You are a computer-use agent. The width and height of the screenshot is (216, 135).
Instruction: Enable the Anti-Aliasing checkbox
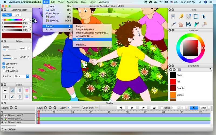4,71
